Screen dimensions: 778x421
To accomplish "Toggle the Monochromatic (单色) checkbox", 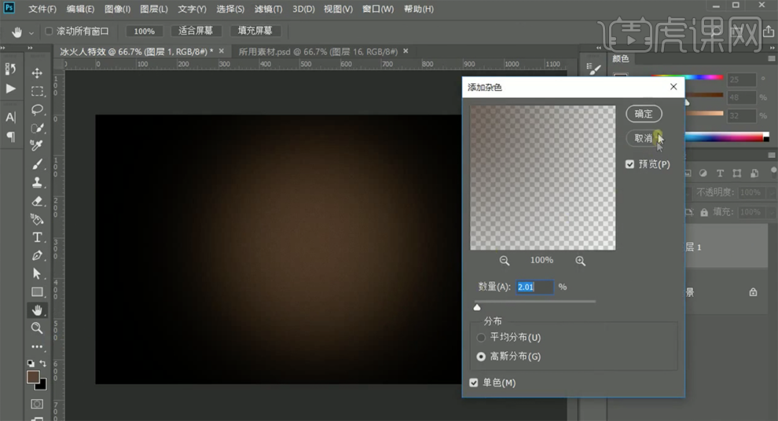I will (474, 383).
